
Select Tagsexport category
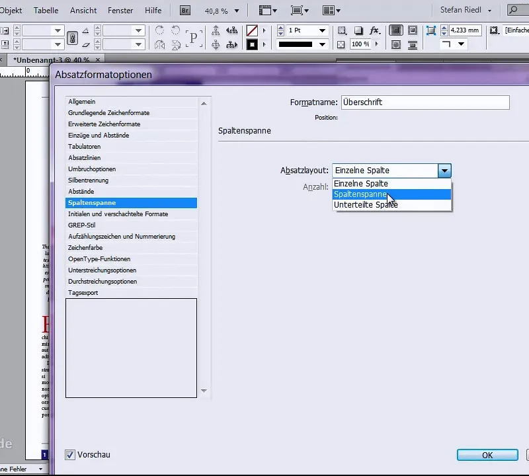coord(131,292)
